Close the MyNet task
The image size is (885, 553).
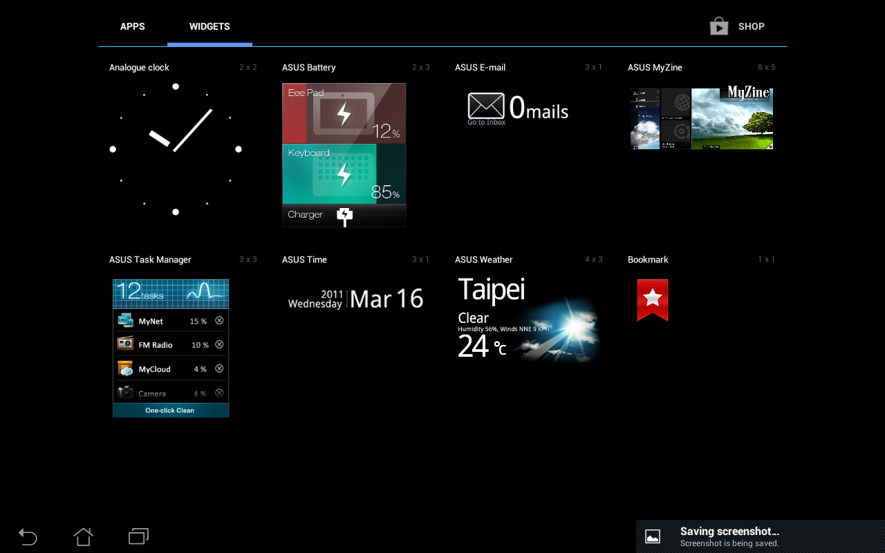(219, 320)
